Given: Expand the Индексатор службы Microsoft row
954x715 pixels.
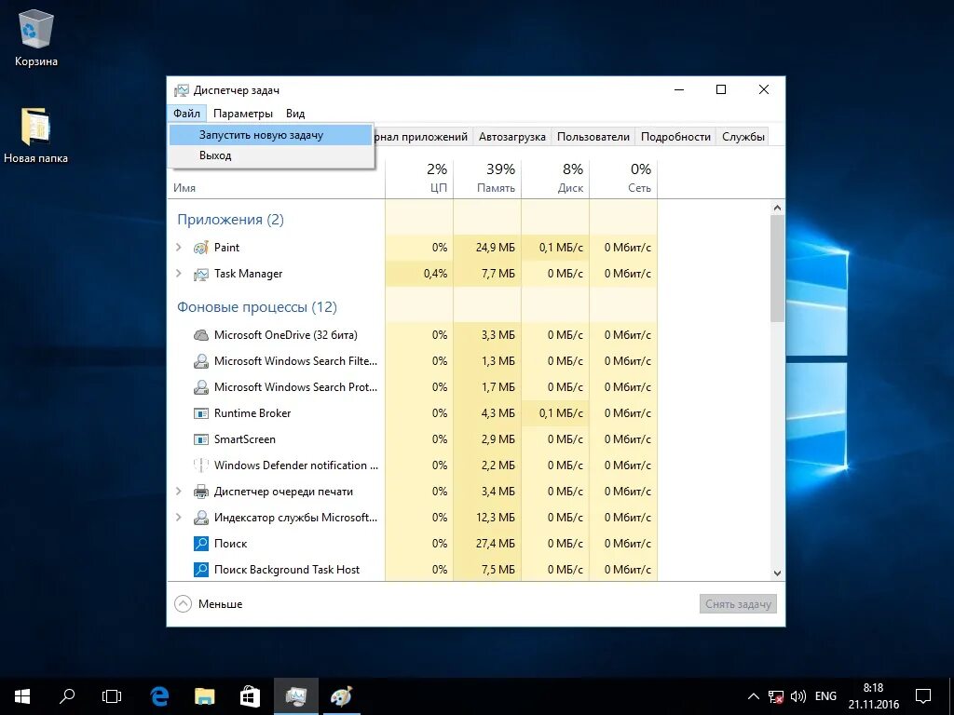Looking at the screenshot, I should tap(179, 518).
